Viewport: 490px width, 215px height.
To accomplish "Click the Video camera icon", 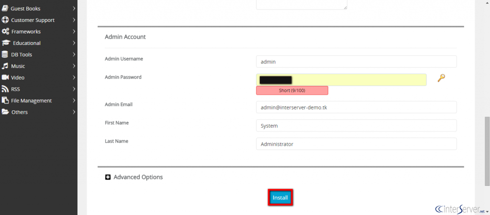I will (5, 77).
